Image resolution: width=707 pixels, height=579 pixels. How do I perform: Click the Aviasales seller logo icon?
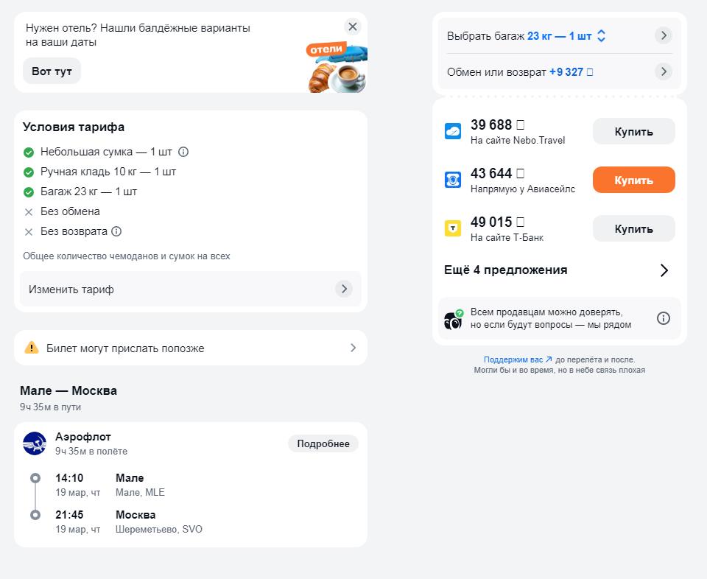453,180
